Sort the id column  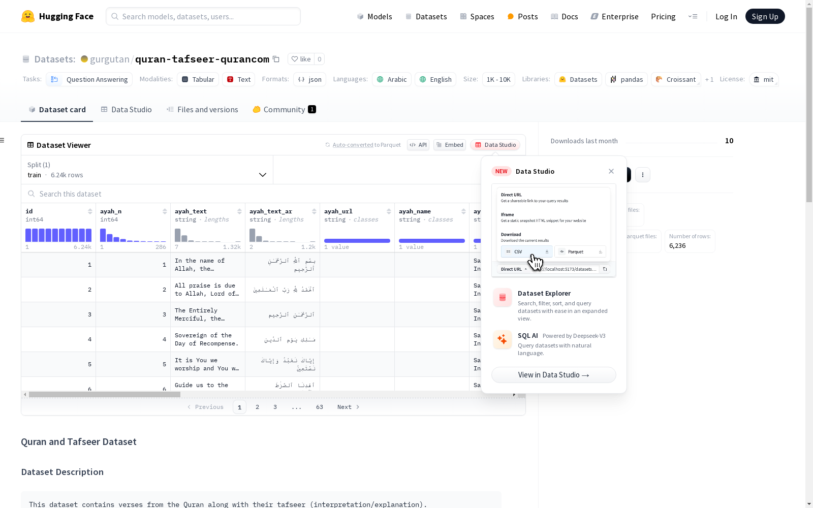(90, 211)
